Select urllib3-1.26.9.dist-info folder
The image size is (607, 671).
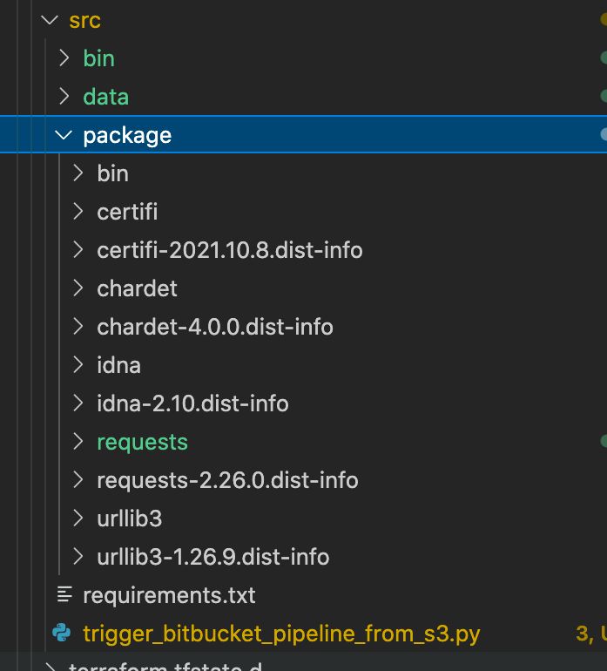pos(212,557)
